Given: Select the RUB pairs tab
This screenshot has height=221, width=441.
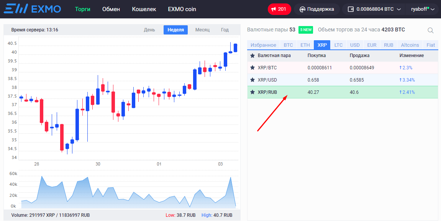Looking at the screenshot, I should 389,45.
